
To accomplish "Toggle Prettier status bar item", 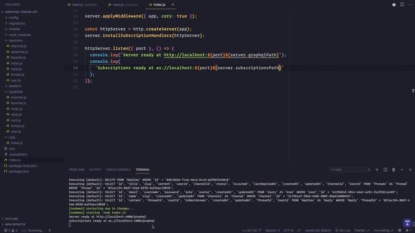I will click(x=362, y=230).
